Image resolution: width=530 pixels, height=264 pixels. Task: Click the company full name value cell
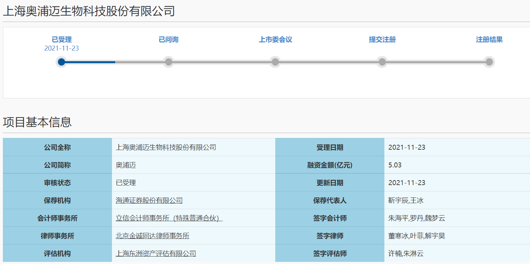pyautogui.click(x=193, y=147)
